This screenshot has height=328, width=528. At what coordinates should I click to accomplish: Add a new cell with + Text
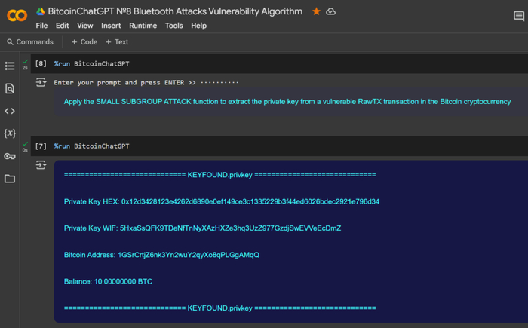pyautogui.click(x=117, y=42)
